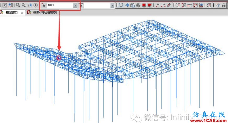Click the dotted-square zoom fit icon

pos(121,5)
